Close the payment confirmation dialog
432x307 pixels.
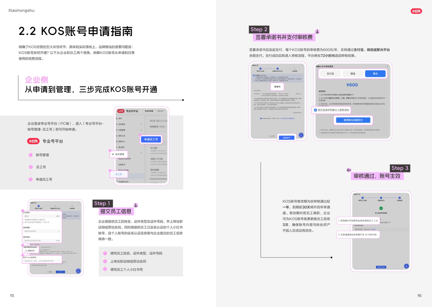(387, 66)
